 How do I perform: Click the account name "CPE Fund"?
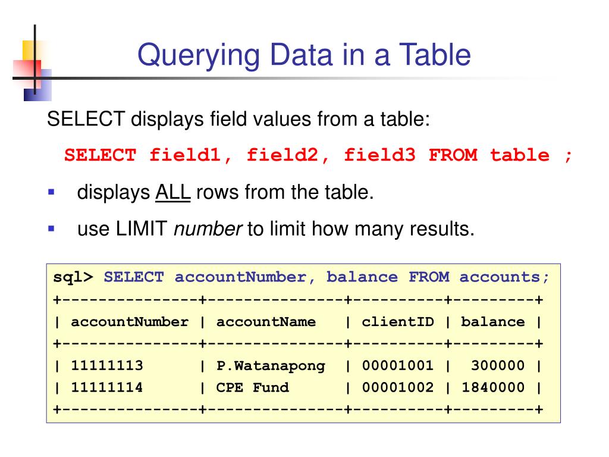(252, 387)
